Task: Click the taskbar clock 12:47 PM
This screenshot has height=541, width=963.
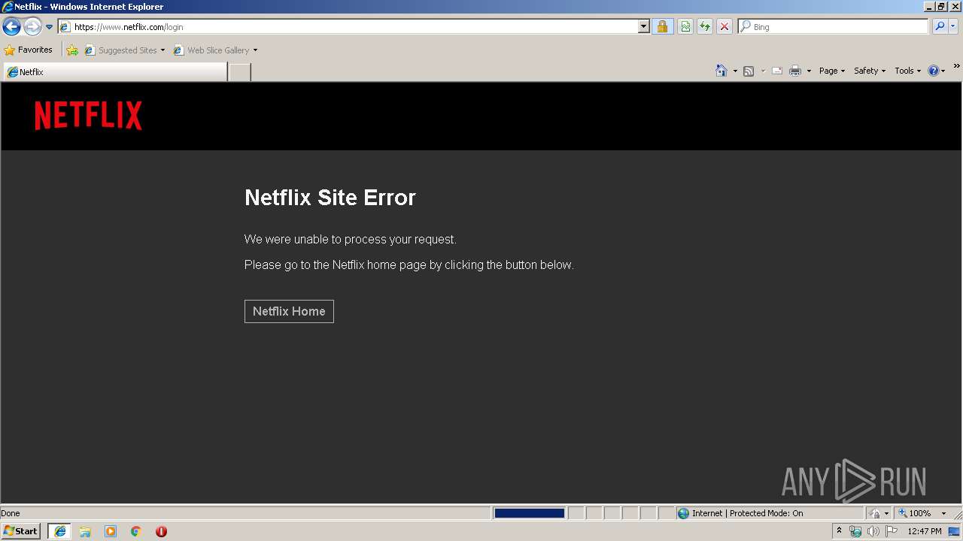Action: click(925, 531)
